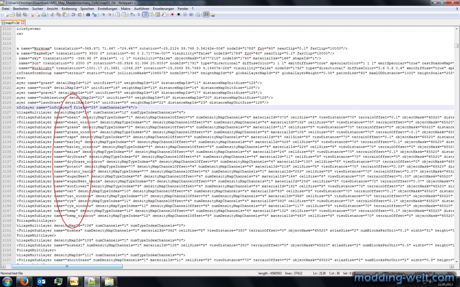Screen dimensions: 460x287
Task: Click the Save recorded macro icon
Action: click(x=198, y=15)
